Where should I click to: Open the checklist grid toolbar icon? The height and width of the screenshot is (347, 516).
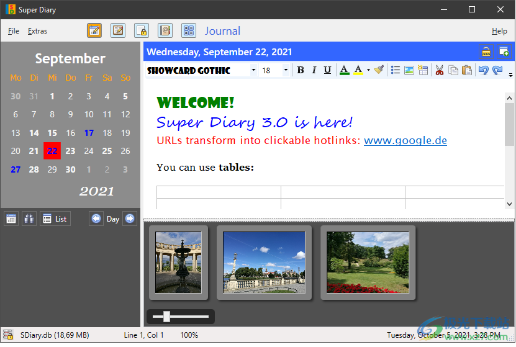pyautogui.click(x=189, y=30)
